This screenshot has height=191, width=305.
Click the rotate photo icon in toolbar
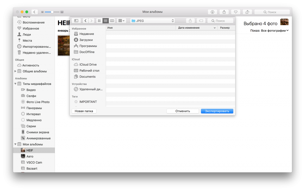(247, 12)
